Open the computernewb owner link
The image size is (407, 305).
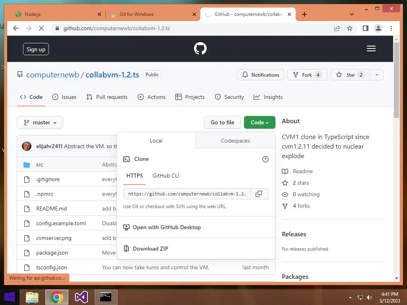tap(53, 75)
